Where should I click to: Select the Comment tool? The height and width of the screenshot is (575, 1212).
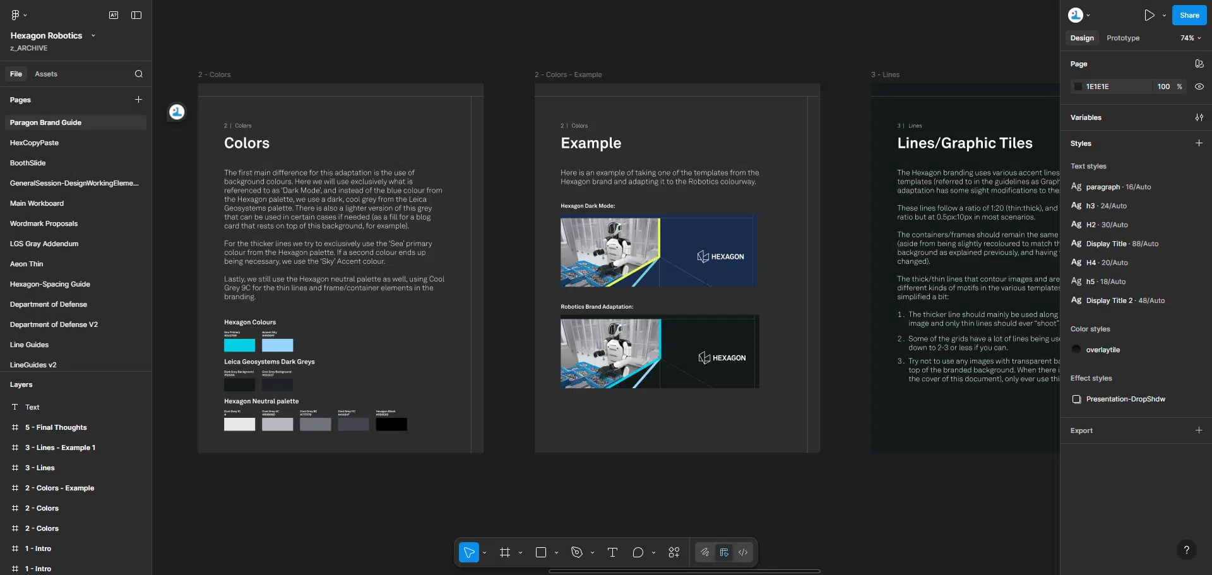638,552
